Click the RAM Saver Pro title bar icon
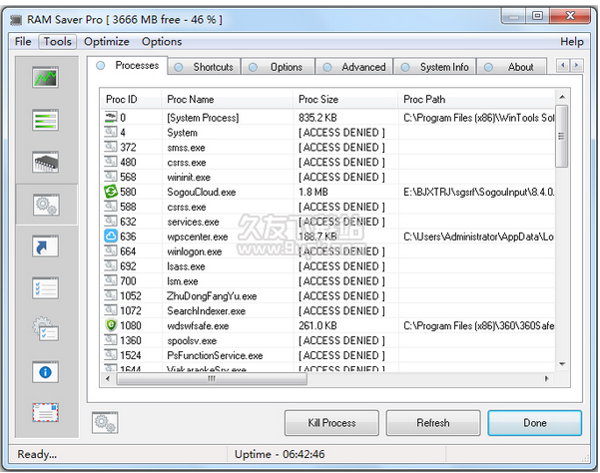 click(x=16, y=20)
